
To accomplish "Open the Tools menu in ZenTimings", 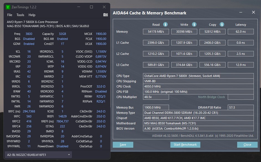I will click(20, 15).
